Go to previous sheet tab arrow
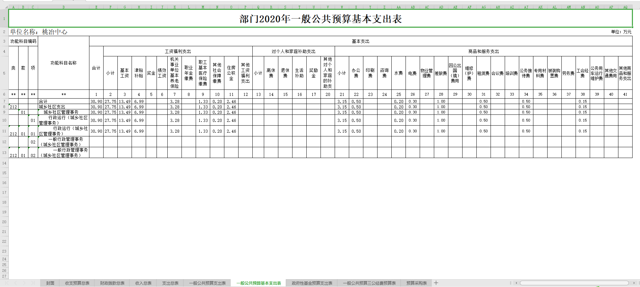Screen dimensions: 640x287 coord(15,283)
